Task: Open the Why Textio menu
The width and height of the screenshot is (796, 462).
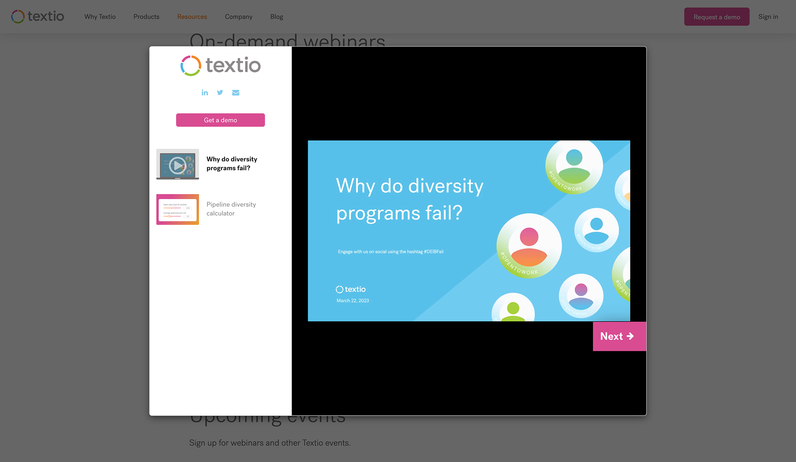Action: [x=100, y=17]
